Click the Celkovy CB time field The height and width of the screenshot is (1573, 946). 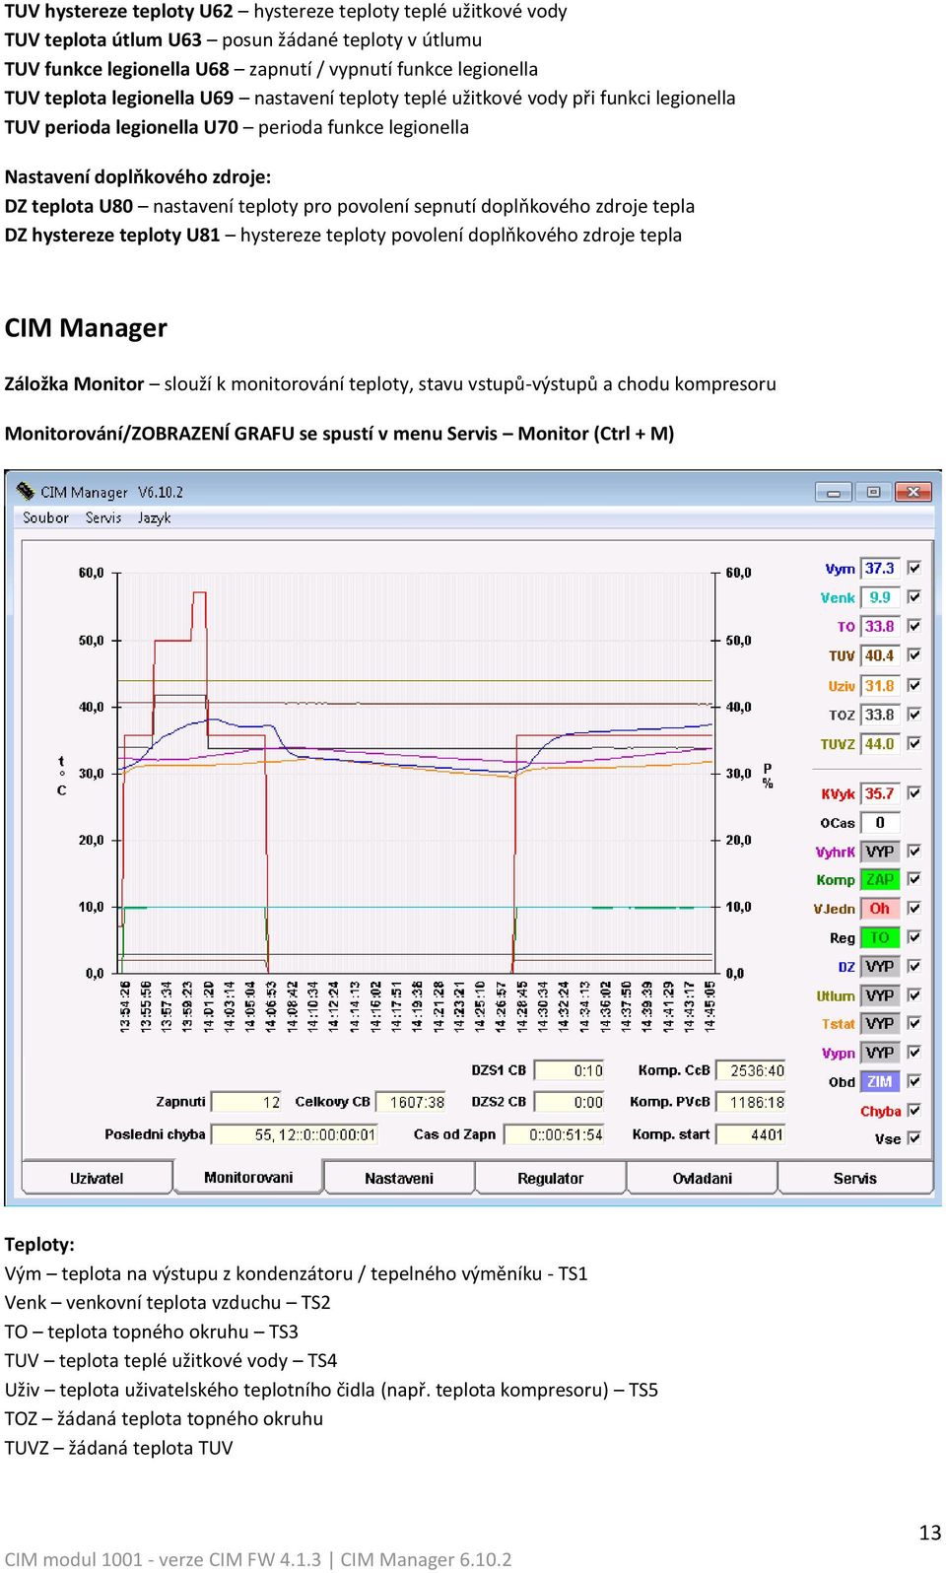[410, 1102]
